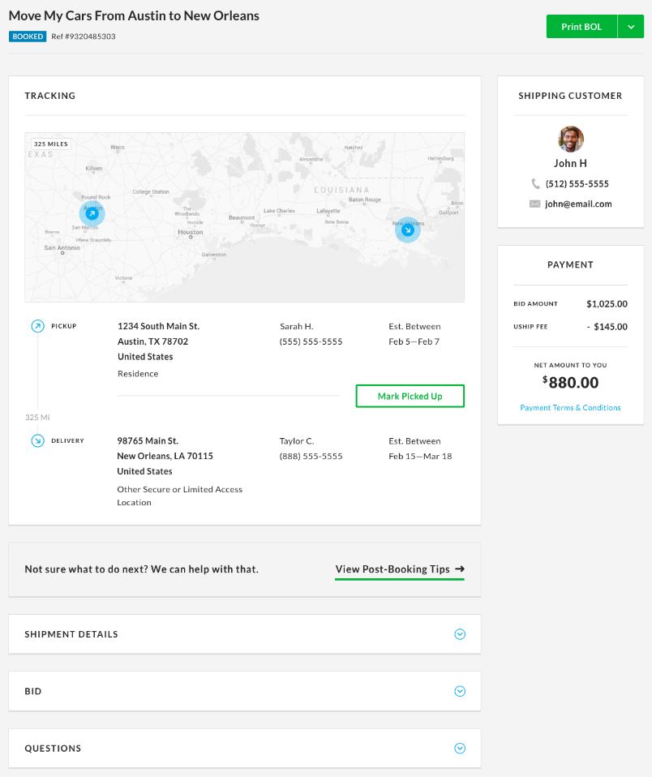
Task: Expand the Questions section chevron
Action: pyautogui.click(x=460, y=749)
